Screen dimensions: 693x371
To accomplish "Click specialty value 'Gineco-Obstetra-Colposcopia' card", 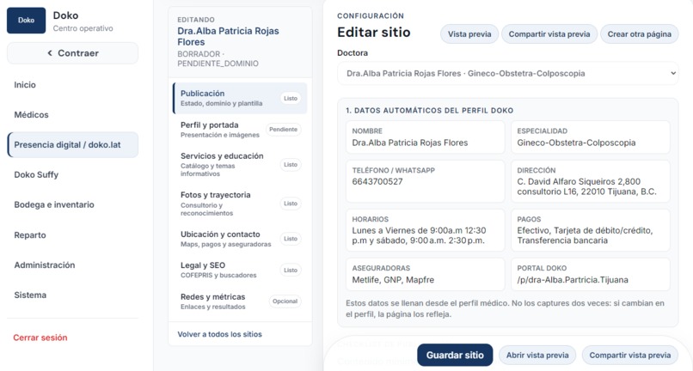I will [591, 137].
